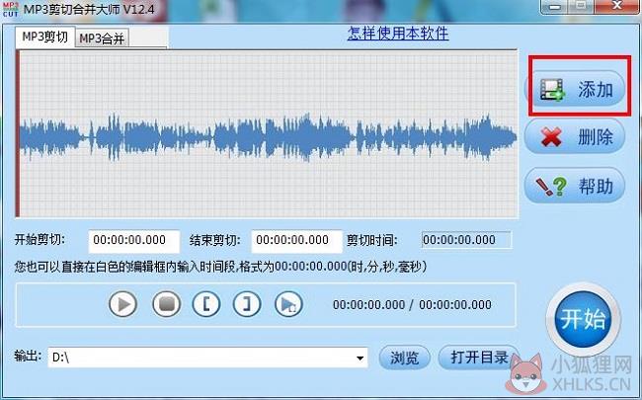
Task: Select the MP3剪切 tab
Action: pos(45,37)
